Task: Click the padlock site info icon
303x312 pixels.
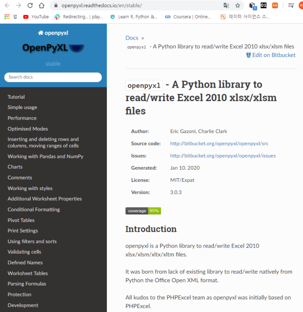Action: pos(56,5)
